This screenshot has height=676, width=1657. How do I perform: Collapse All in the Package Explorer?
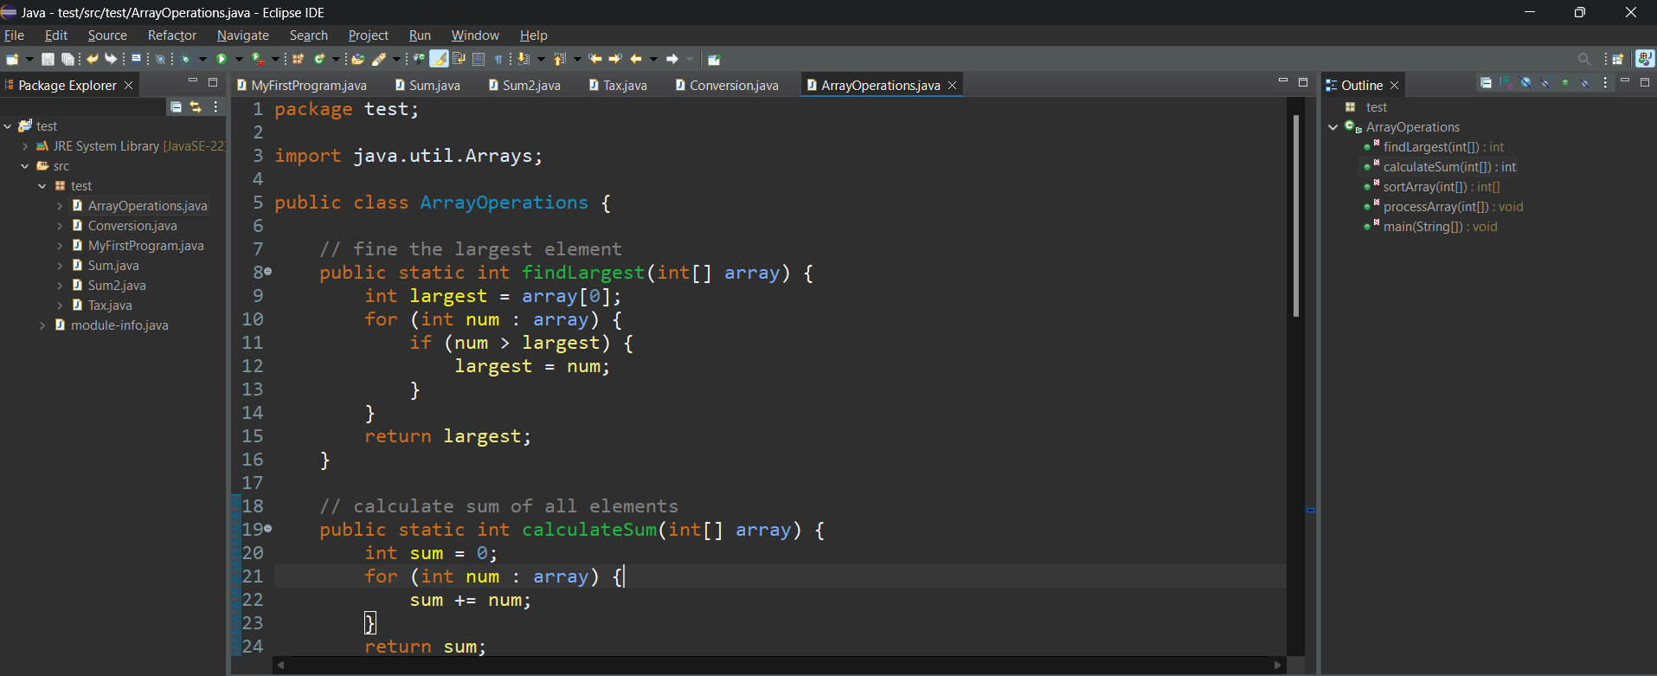point(176,106)
